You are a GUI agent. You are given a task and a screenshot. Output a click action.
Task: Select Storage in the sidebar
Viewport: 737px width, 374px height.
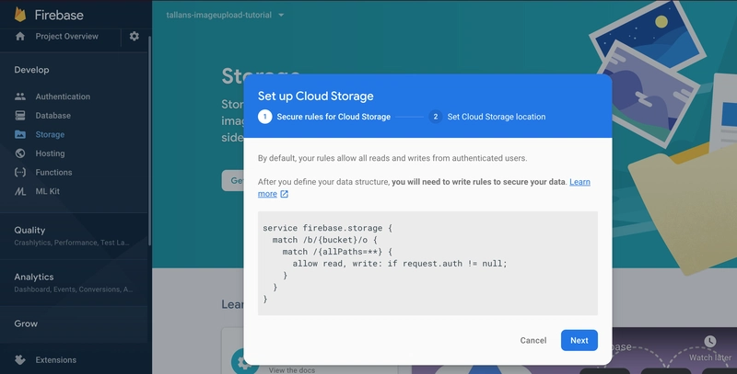tap(50, 134)
